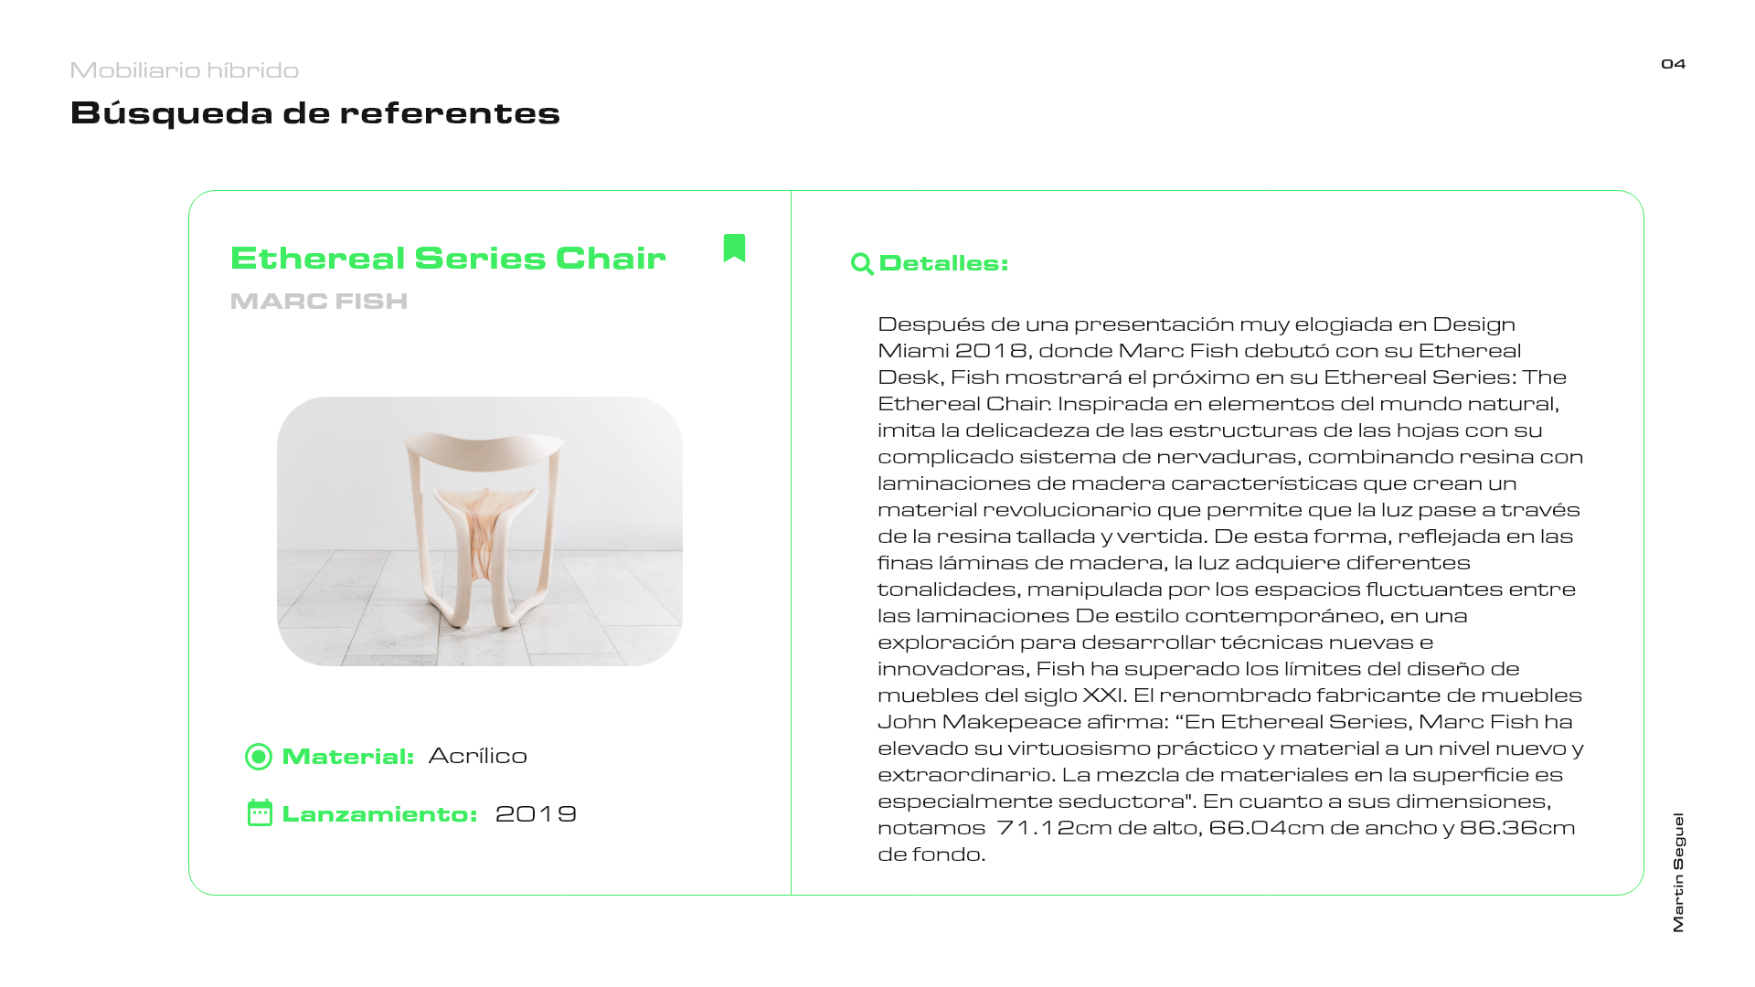Select the 2019 launch year
Image resolution: width=1755 pixels, height=987 pixels.
[536, 813]
